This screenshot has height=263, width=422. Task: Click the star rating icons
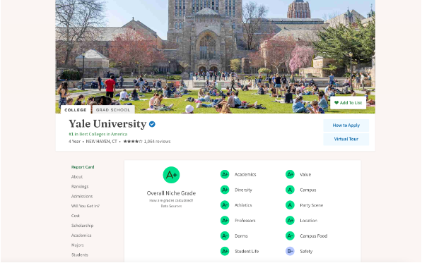tap(133, 142)
